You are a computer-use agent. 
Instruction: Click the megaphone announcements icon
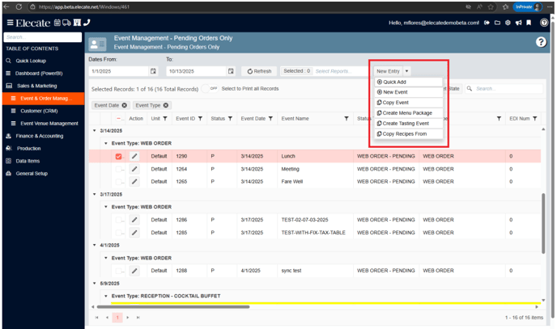pyautogui.click(x=519, y=23)
